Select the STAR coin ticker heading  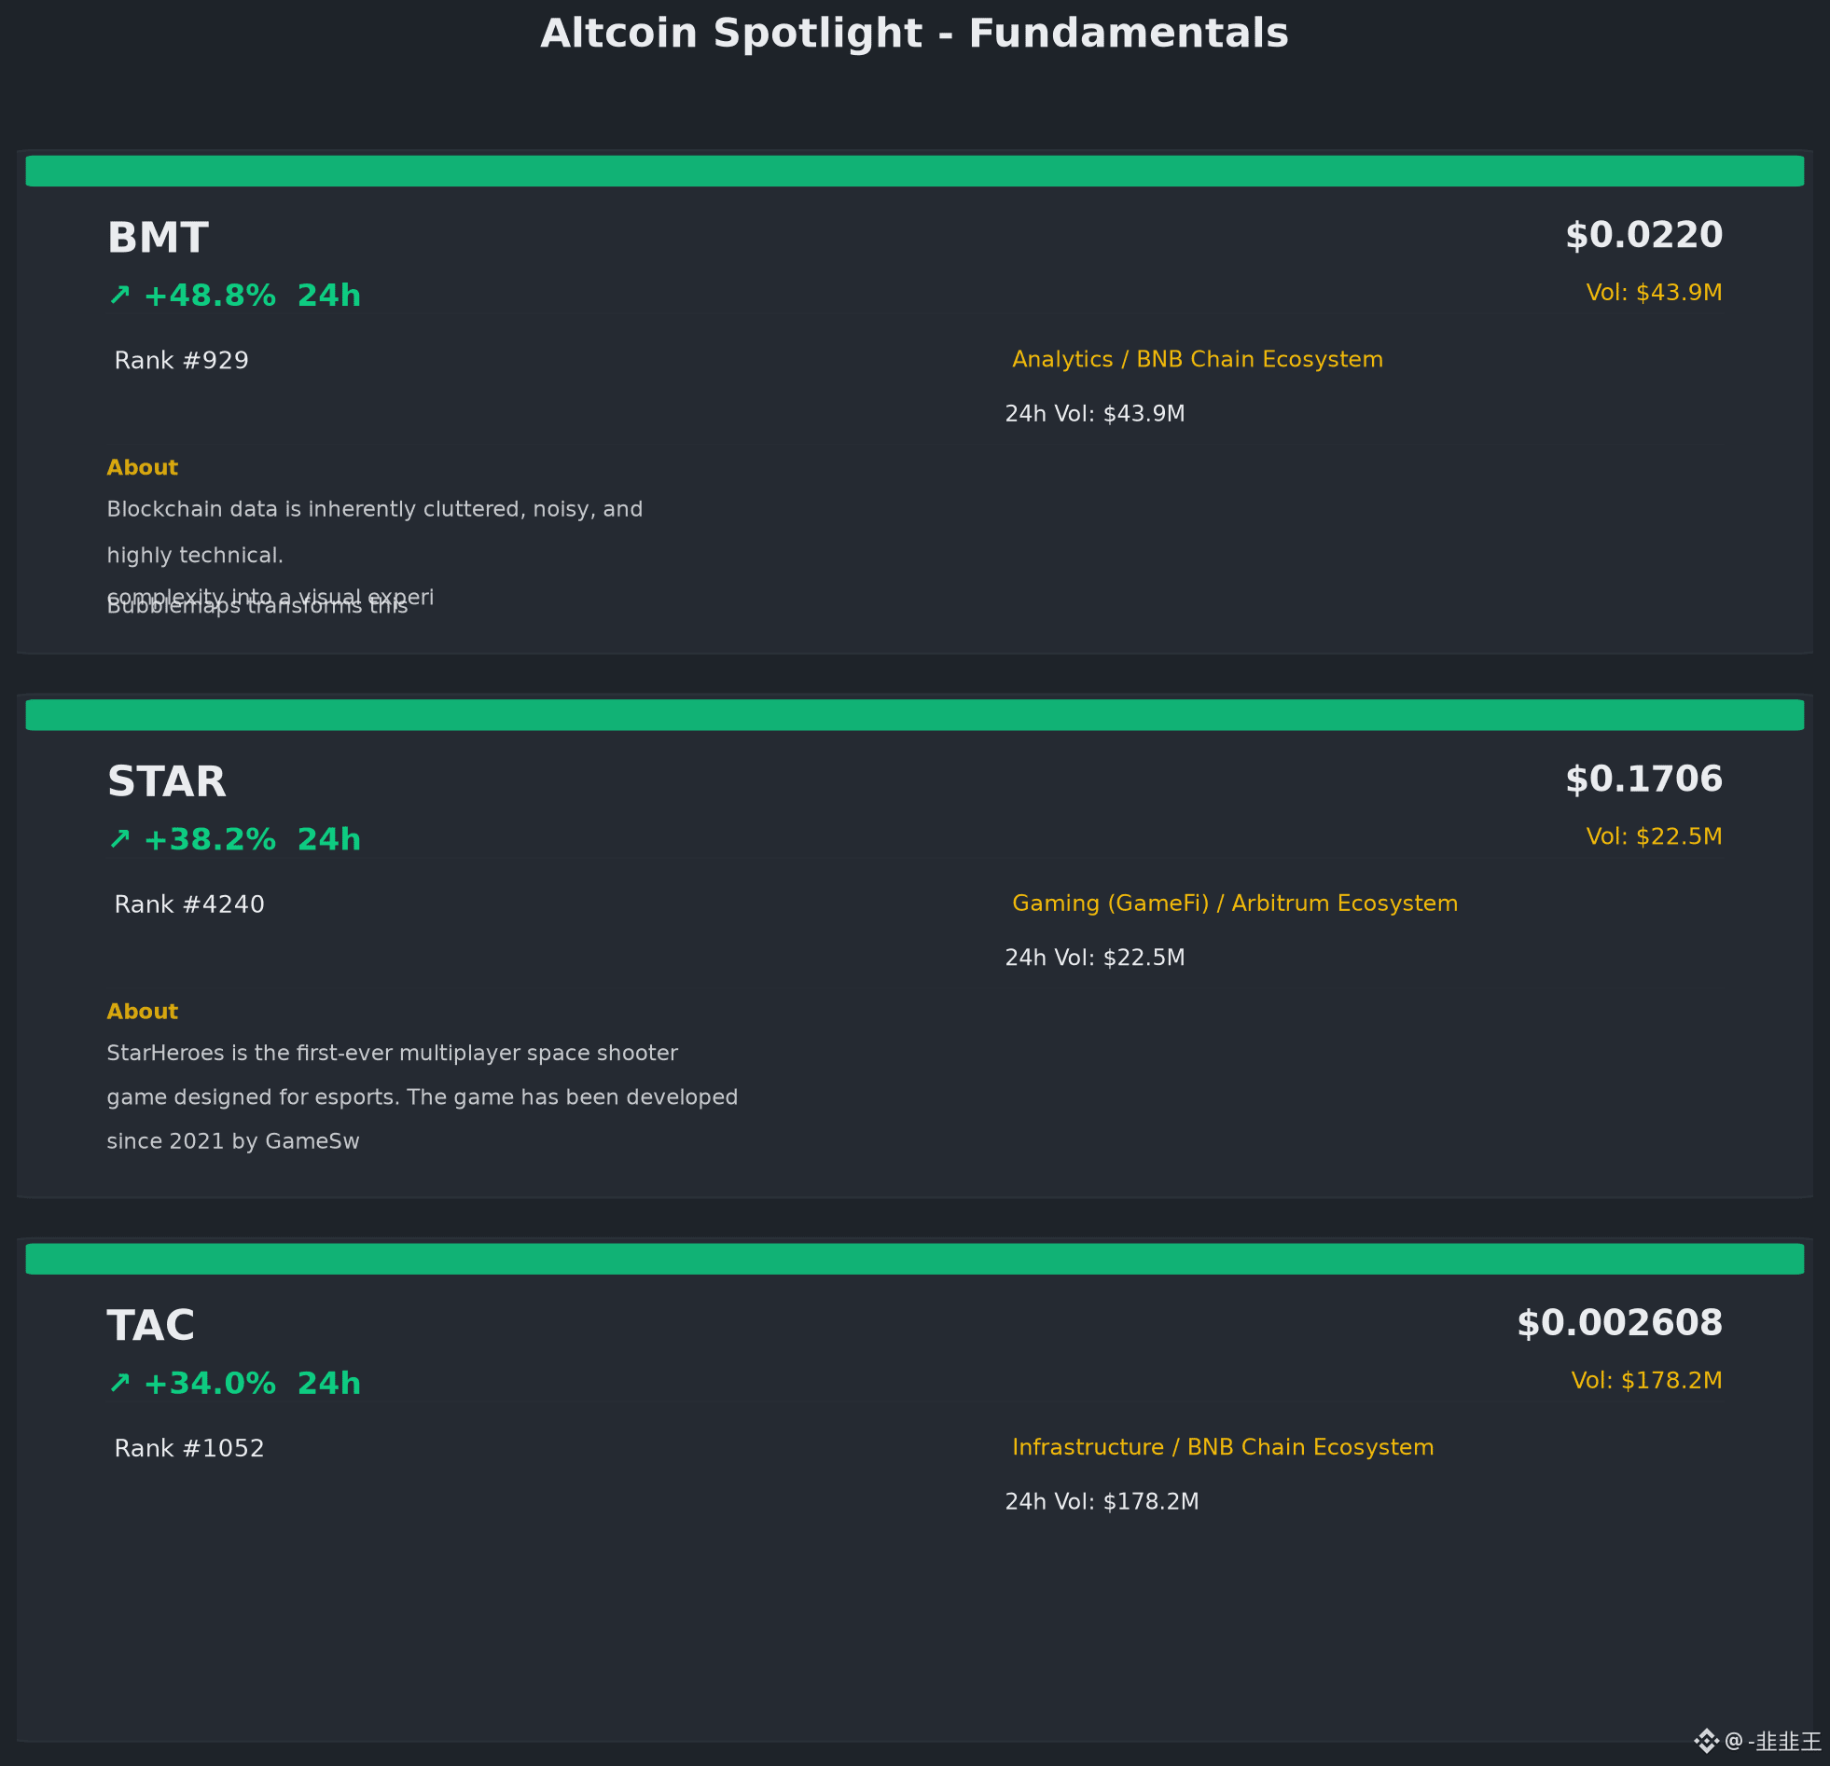(x=166, y=782)
